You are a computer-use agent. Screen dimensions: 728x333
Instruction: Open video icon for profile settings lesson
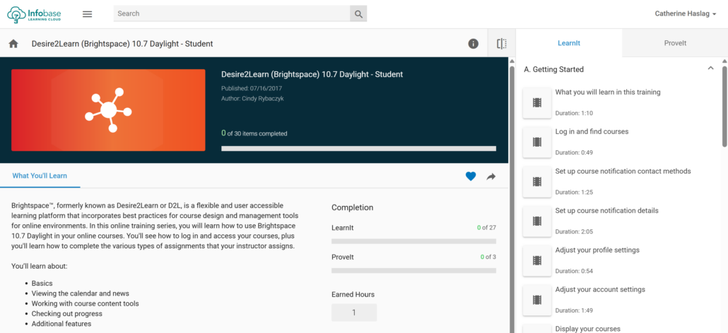click(x=537, y=260)
